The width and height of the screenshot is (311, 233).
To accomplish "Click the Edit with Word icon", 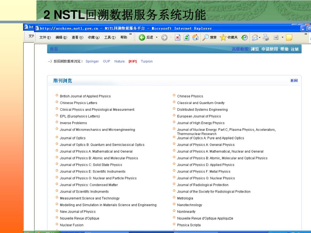I will [276, 37].
